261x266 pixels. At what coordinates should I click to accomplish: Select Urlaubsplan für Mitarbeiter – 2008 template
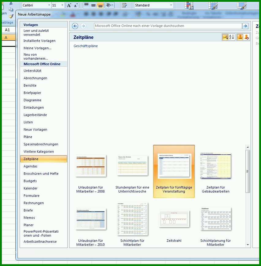[90, 171]
